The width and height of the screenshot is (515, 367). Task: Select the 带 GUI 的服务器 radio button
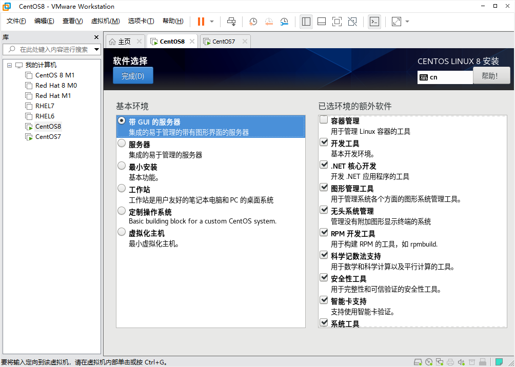(122, 121)
